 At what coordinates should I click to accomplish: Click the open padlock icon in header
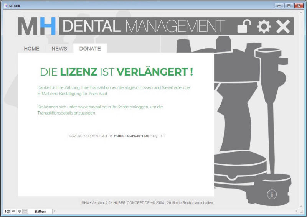pos(244,26)
